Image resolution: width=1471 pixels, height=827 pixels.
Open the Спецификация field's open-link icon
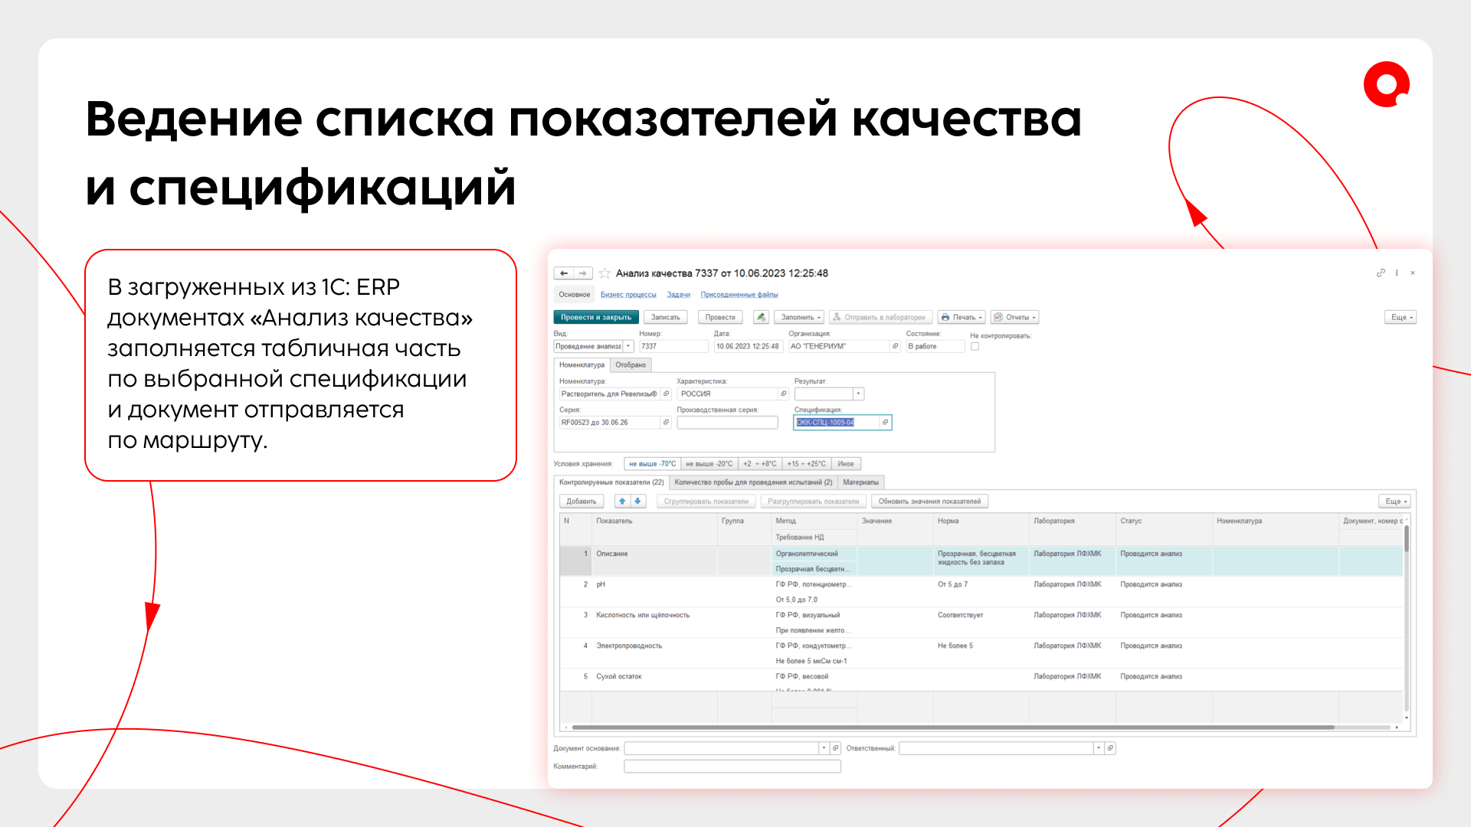[885, 423]
